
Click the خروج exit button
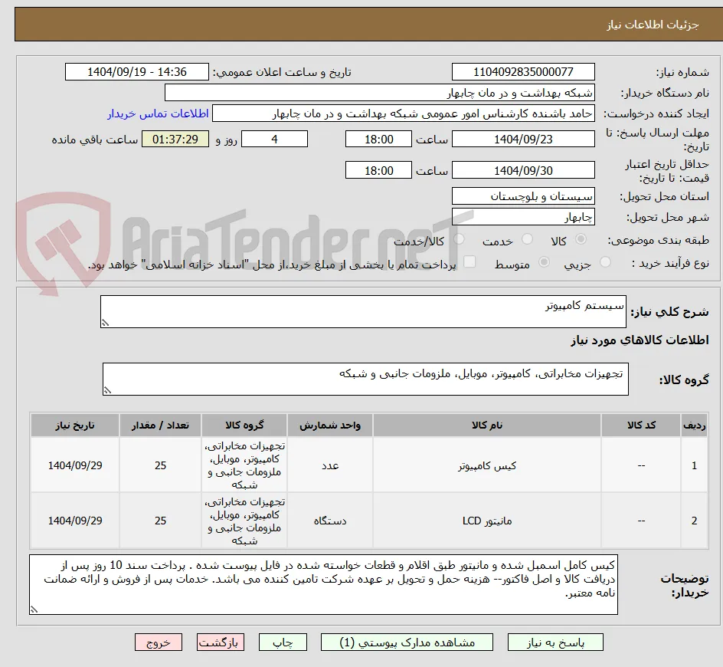(158, 642)
